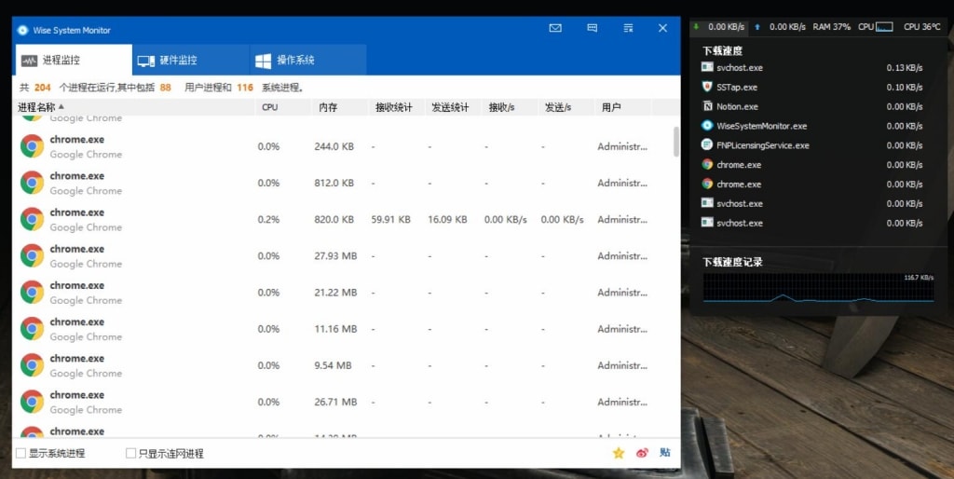This screenshot has height=479, width=954.
Task: Click the 16.09 KB sent total cell
Action: click(x=447, y=220)
